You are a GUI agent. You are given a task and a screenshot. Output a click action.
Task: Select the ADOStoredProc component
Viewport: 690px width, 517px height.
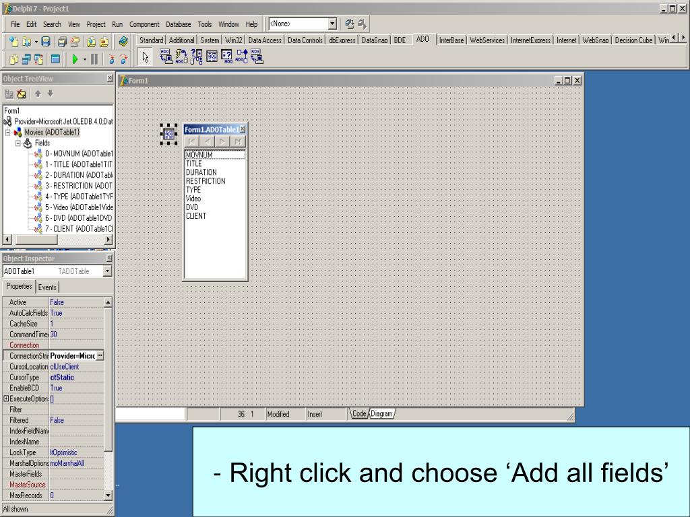[242, 57]
